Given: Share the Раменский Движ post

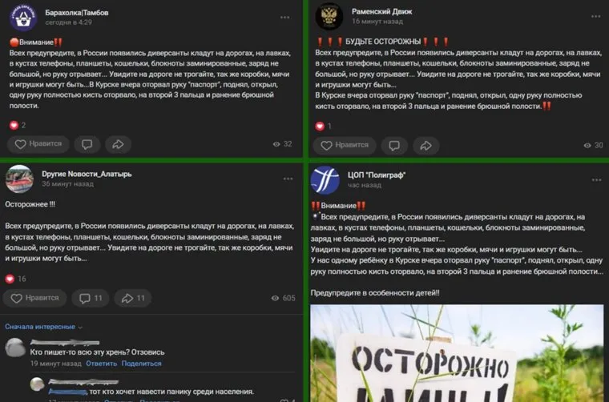Looking at the screenshot, I should [426, 146].
